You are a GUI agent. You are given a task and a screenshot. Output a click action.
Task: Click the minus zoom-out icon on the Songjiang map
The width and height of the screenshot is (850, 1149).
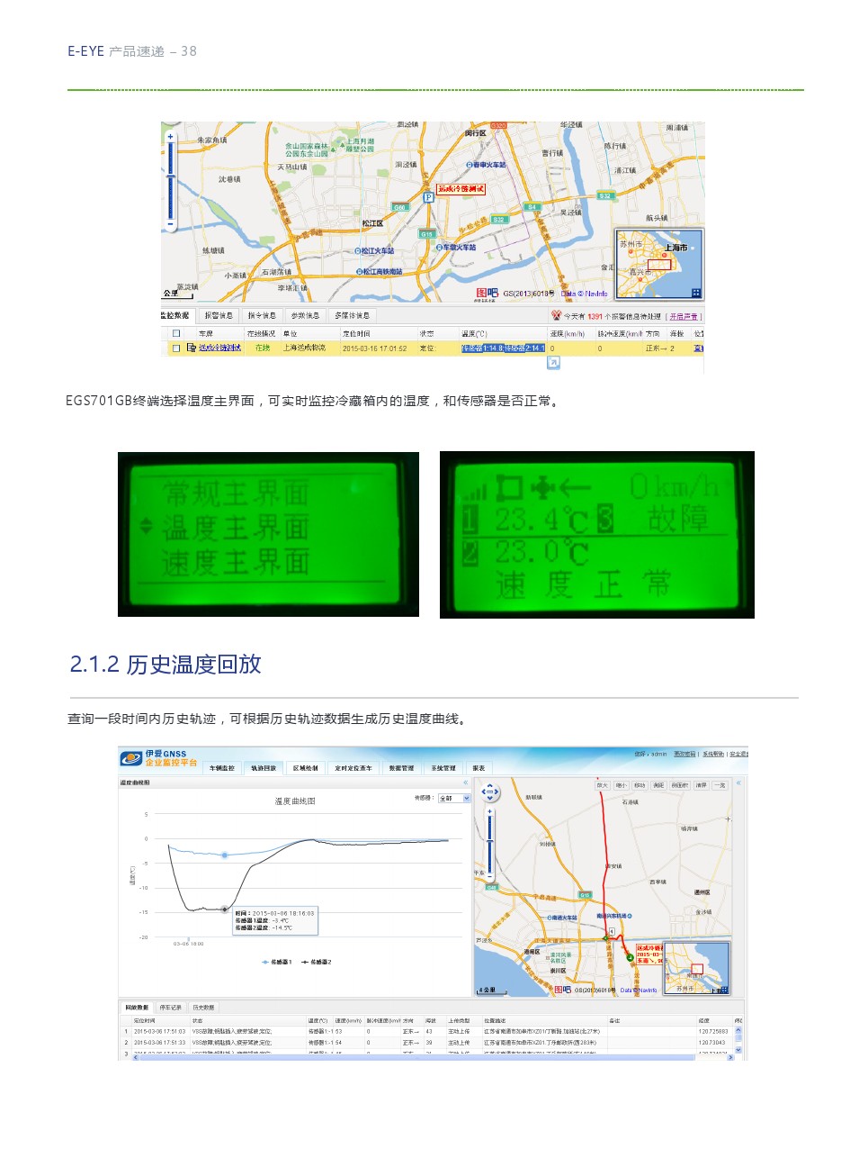click(171, 223)
